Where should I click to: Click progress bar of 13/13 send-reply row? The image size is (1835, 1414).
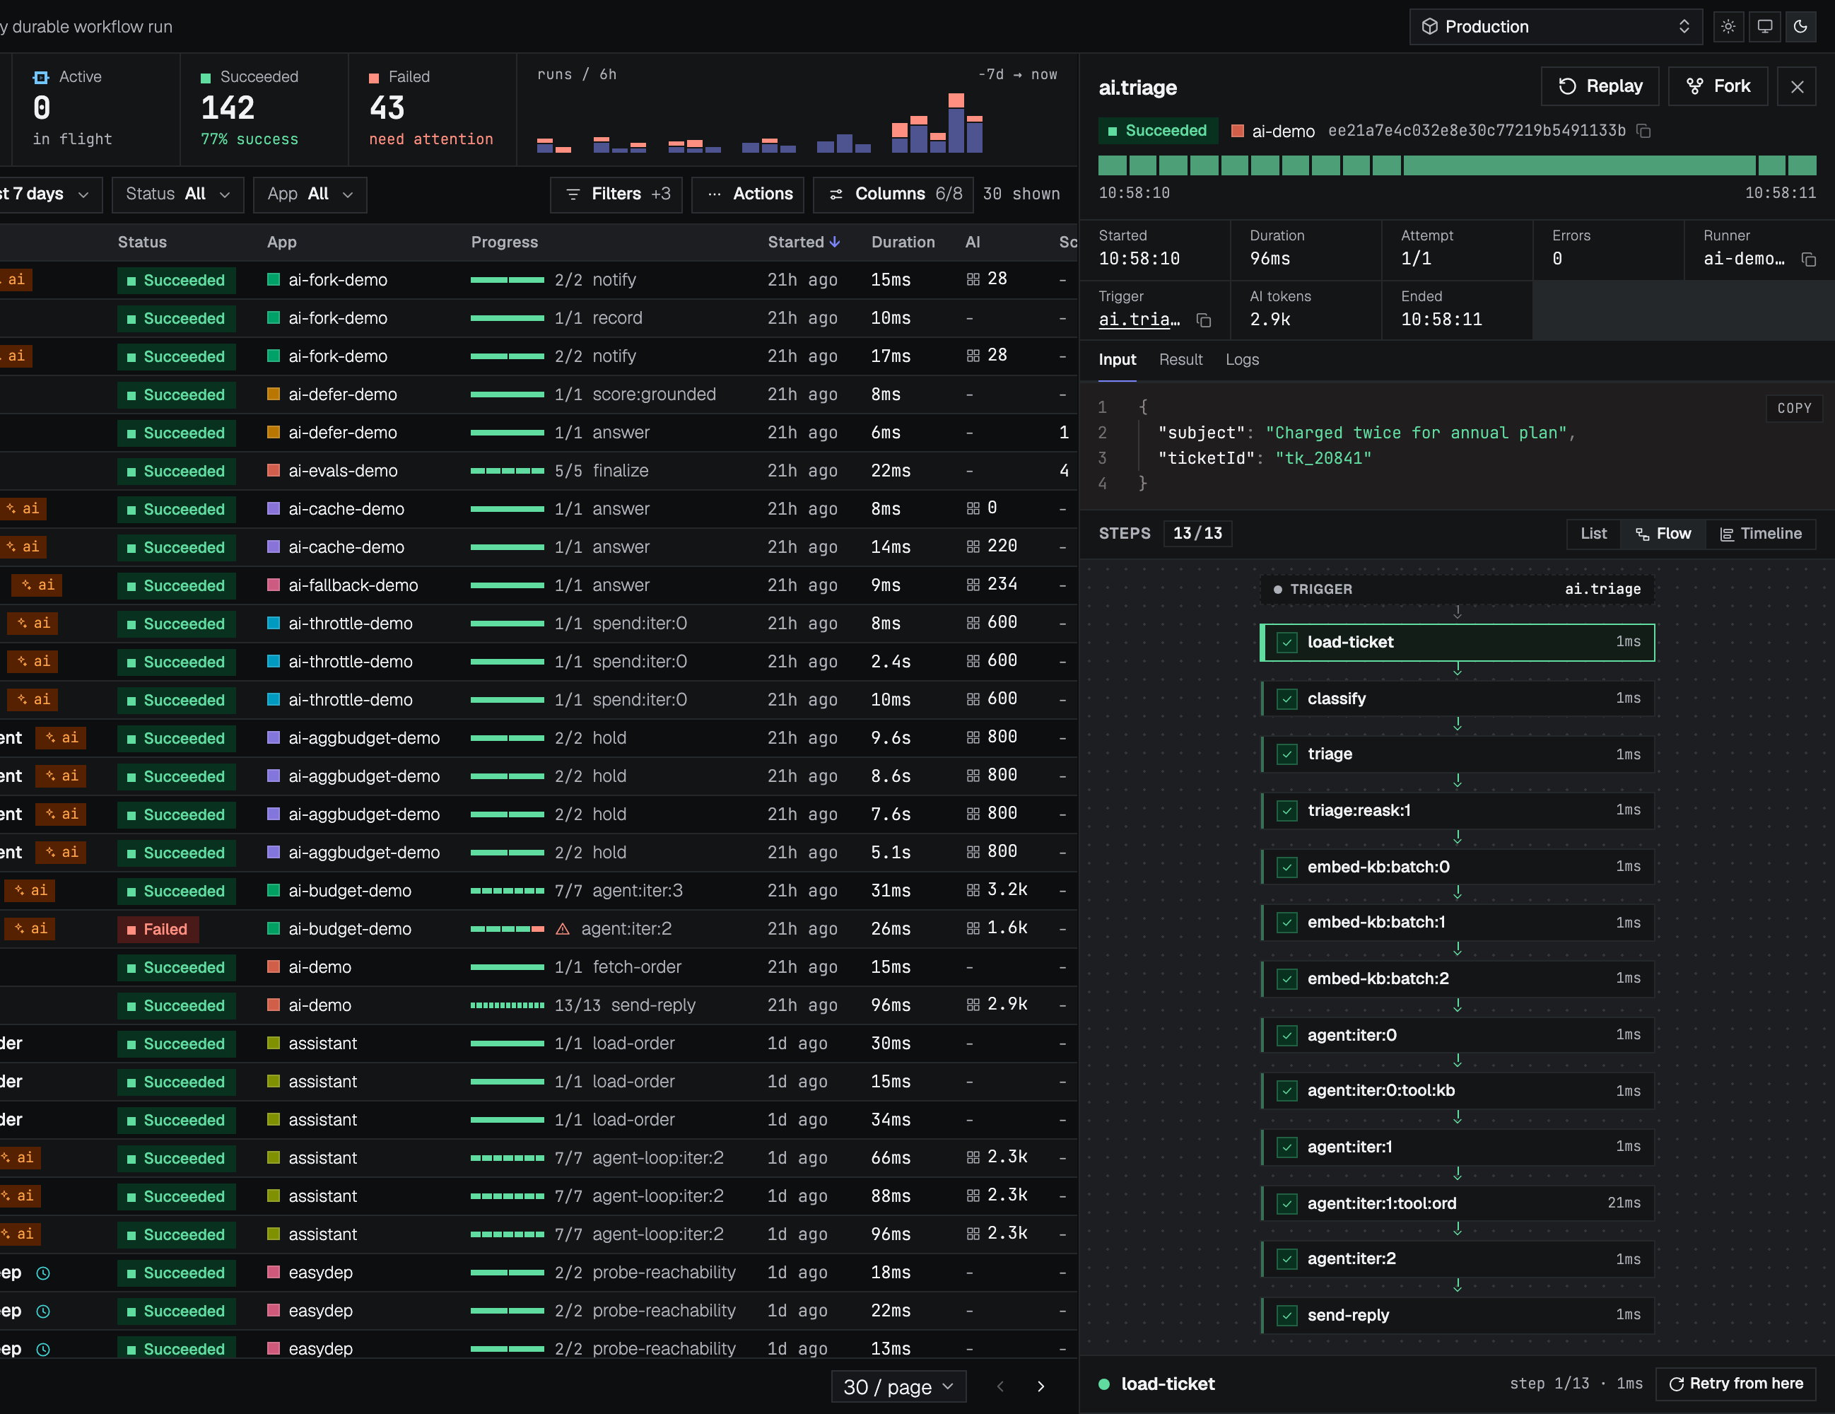point(507,1005)
